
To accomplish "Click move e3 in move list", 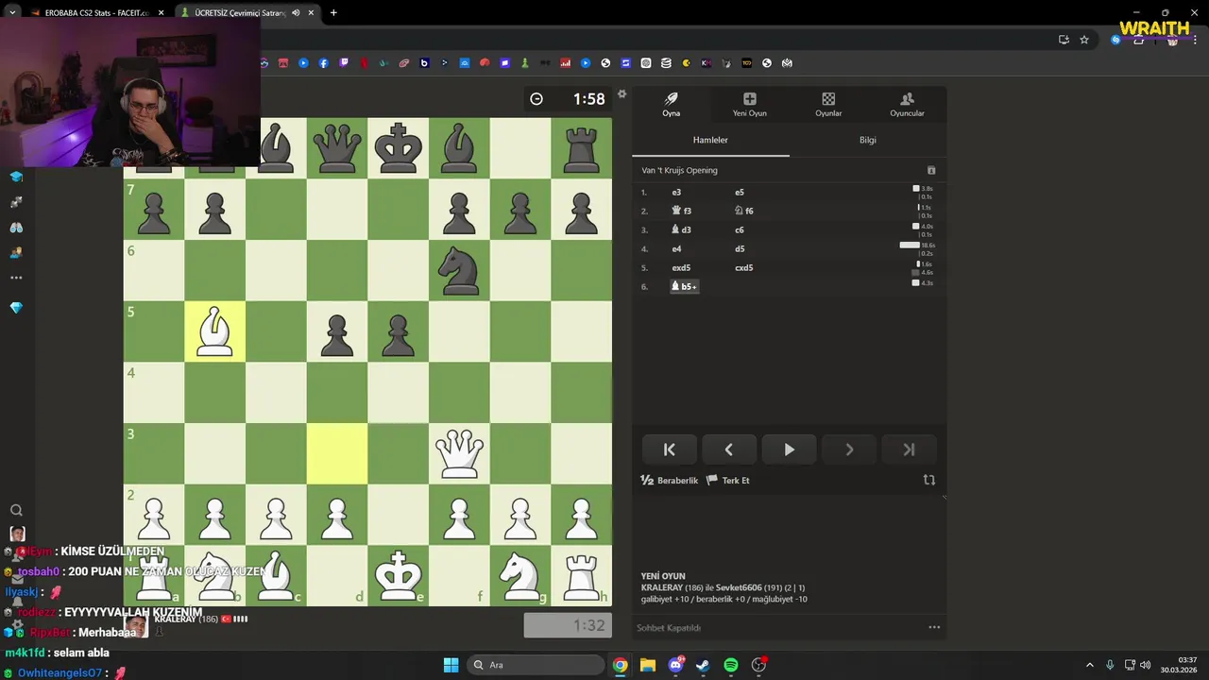I will 676,192.
